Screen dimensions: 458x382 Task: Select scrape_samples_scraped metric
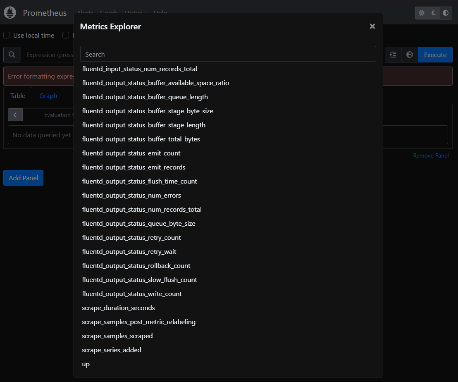point(117,336)
